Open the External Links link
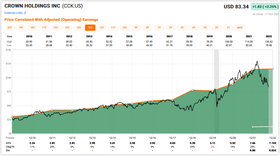The image size is (280, 156). [14, 13]
